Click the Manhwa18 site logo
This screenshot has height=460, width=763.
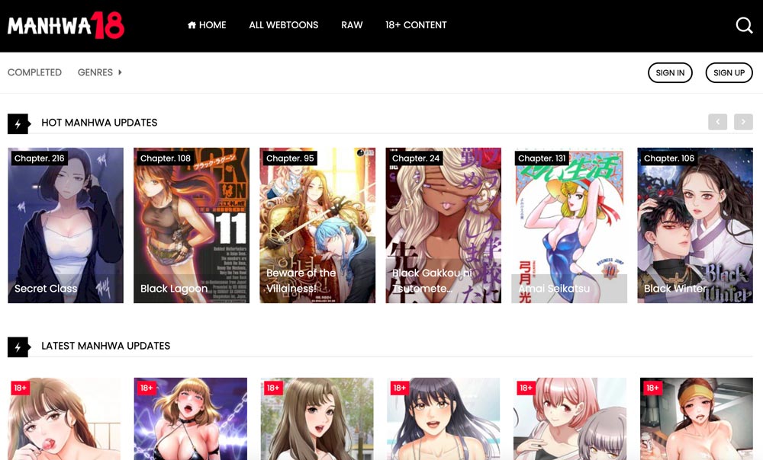click(66, 26)
